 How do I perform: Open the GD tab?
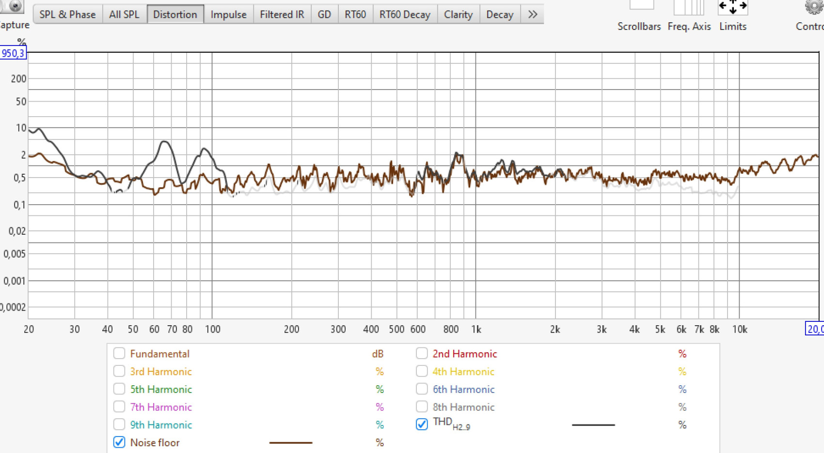point(324,15)
